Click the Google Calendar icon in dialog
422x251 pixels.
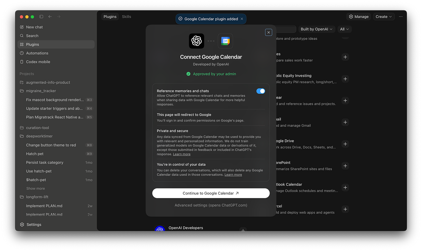(225, 41)
